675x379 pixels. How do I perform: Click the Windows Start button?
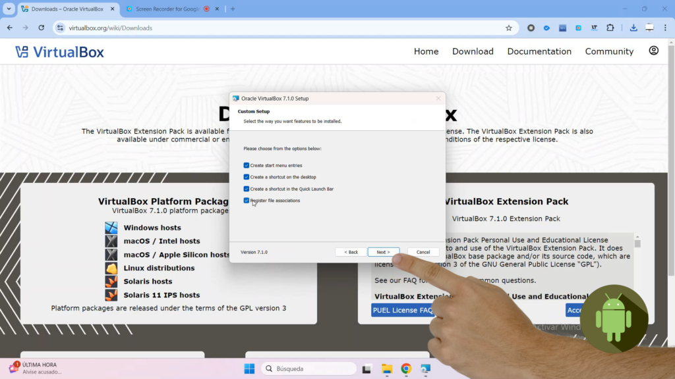coord(249,368)
